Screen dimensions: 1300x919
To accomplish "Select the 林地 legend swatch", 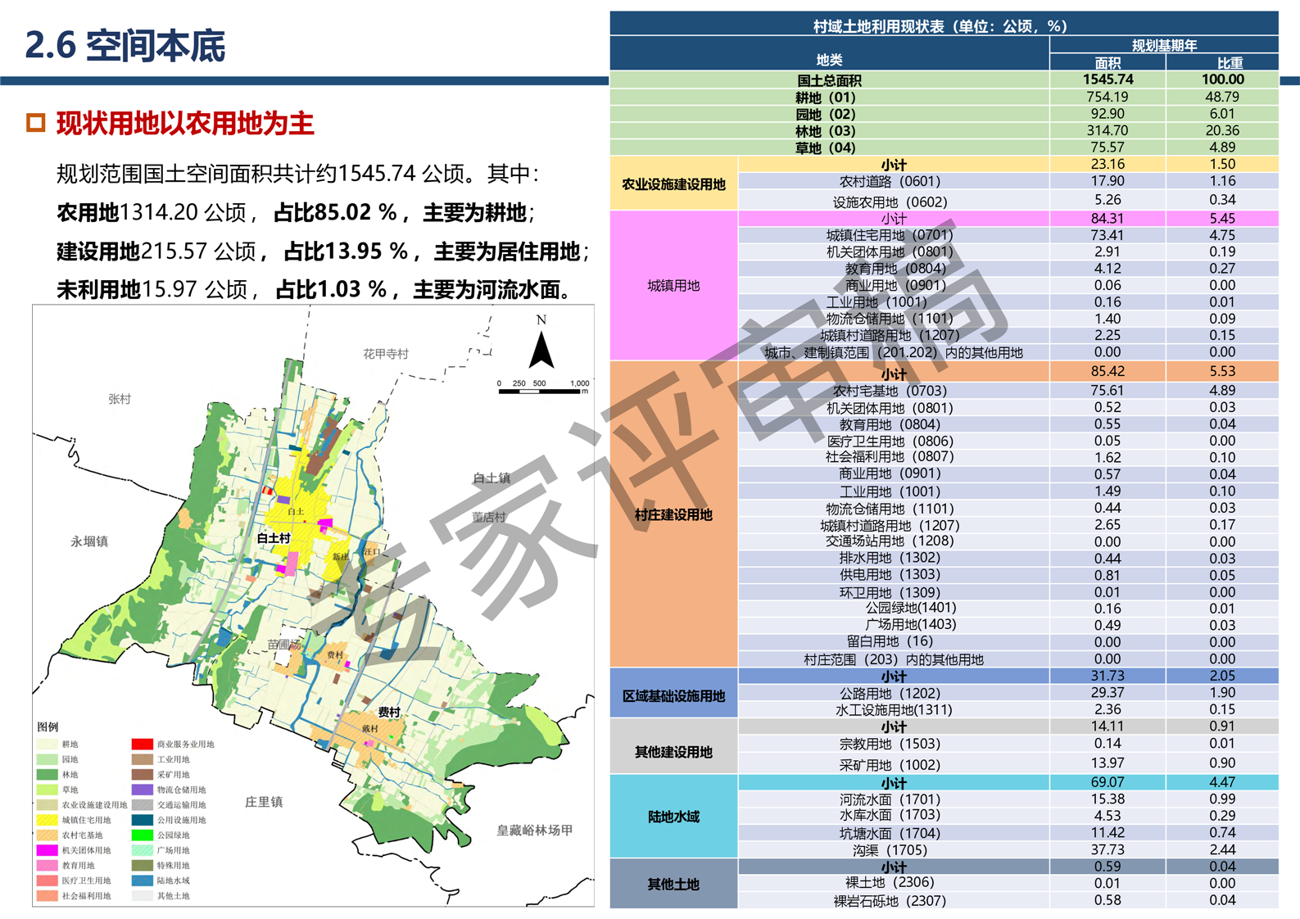I will click(x=47, y=775).
